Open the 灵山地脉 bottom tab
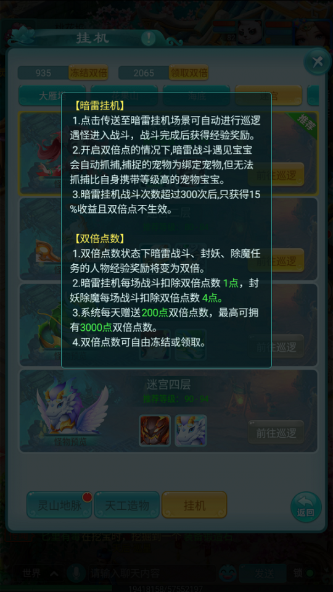Screen dimensions: 333x592 click(x=59, y=505)
